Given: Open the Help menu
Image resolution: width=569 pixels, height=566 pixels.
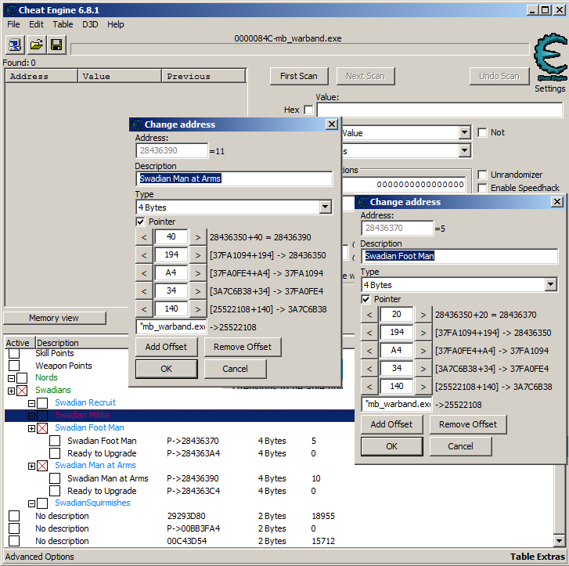Looking at the screenshot, I should tap(115, 24).
